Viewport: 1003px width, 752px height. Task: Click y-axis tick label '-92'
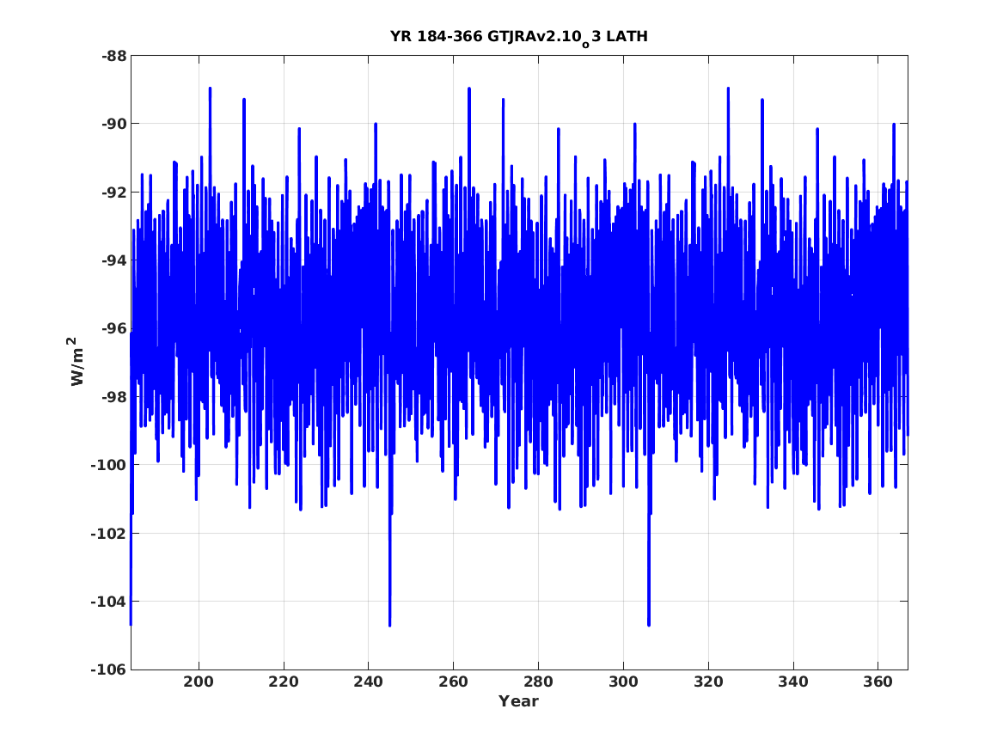click(113, 192)
